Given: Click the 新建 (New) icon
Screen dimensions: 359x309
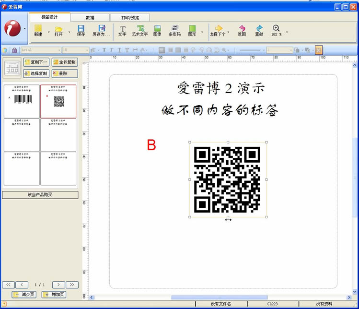Looking at the screenshot, I should (38, 30).
